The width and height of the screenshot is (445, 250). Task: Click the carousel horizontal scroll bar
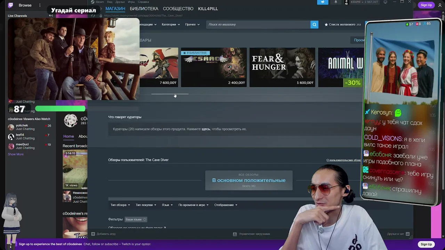(170, 94)
